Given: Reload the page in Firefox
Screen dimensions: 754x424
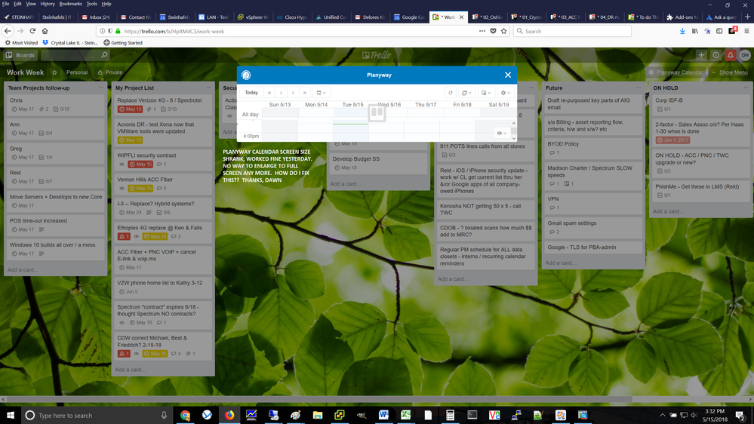Looking at the screenshot, I should click(32, 31).
